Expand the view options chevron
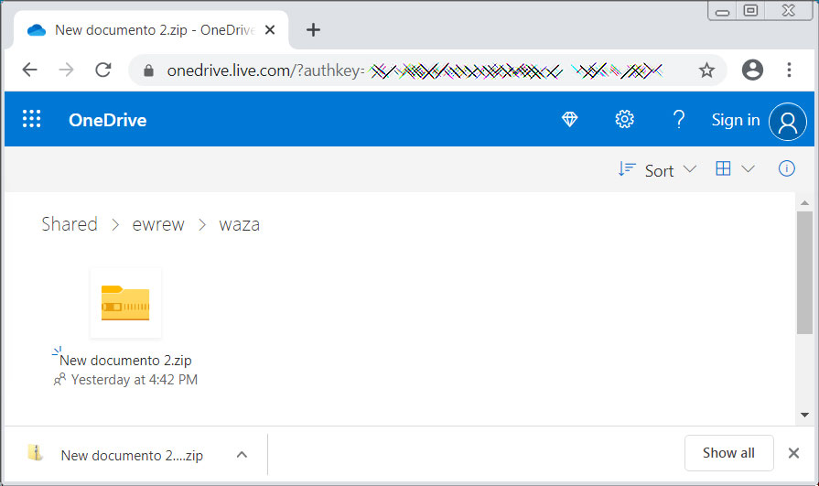Screen dimensions: 819x486 [748, 168]
